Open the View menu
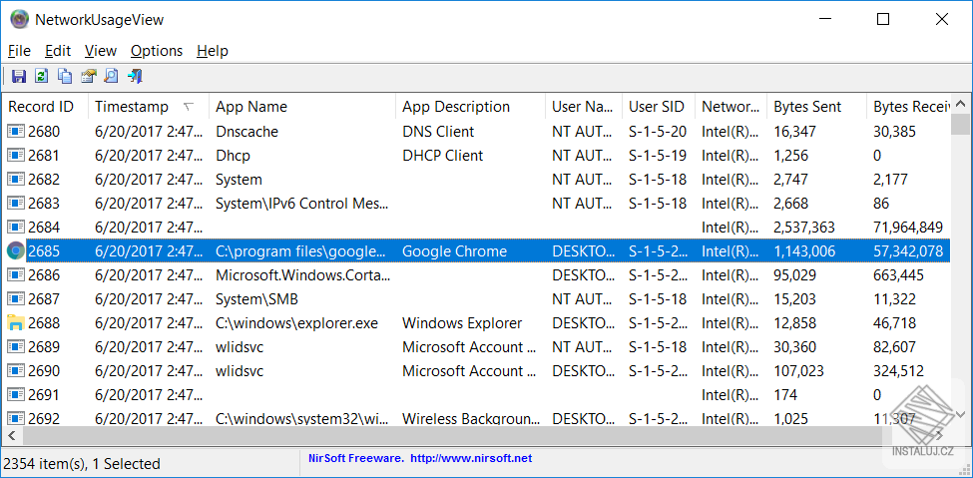Screen dimensions: 973x478 [101, 51]
